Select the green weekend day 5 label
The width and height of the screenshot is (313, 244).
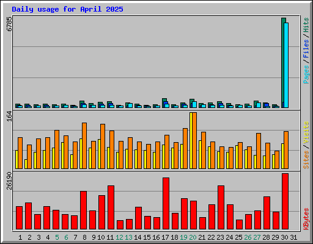click(x=57, y=237)
